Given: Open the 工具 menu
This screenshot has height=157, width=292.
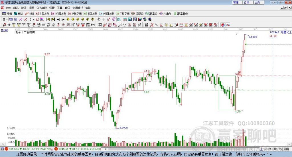Looking at the screenshot, I should 60,8.
